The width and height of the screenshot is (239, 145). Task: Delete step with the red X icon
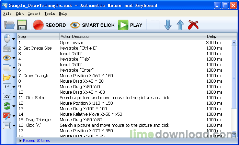[193, 25]
